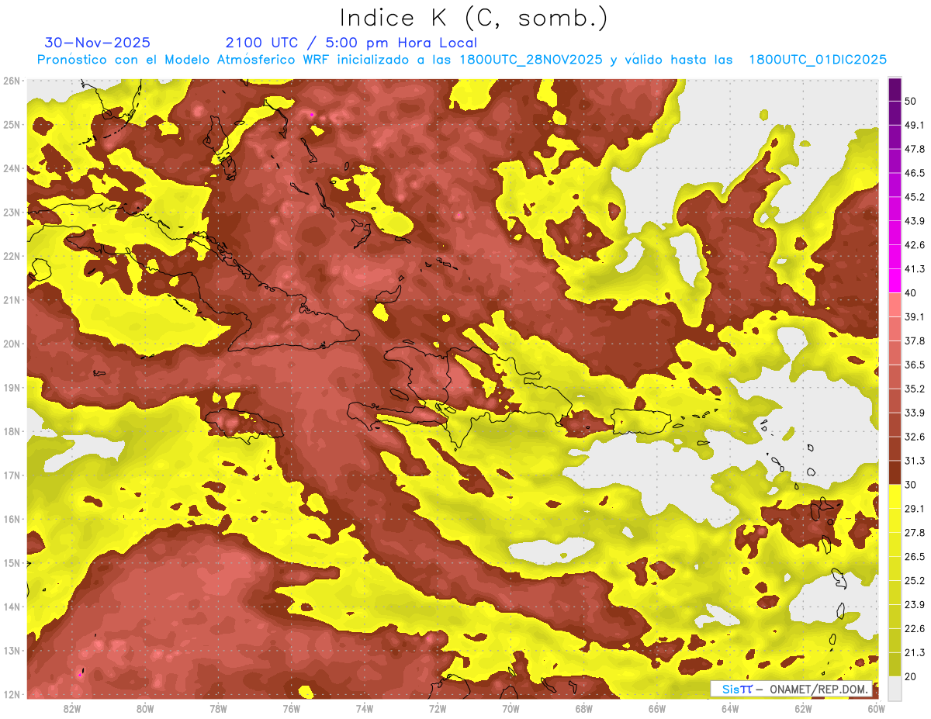Click the bright yellow colorbar segment between 29.1 and 30
Viewport: 931px width, 719px height.
pos(895,496)
